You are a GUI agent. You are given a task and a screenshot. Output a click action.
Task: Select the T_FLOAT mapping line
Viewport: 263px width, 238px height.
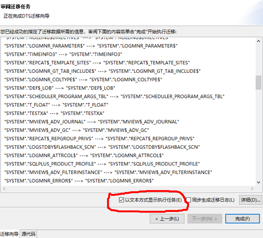point(56,105)
